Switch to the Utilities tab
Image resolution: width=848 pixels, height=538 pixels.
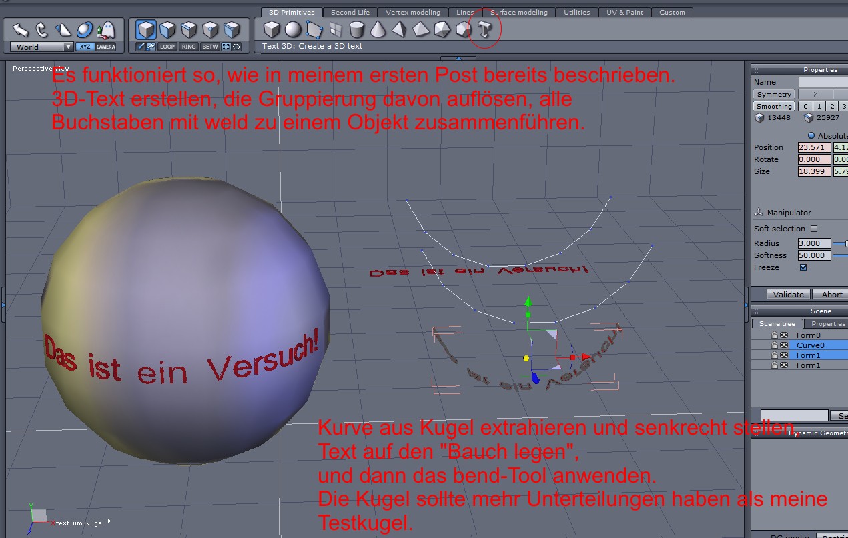[x=576, y=12]
